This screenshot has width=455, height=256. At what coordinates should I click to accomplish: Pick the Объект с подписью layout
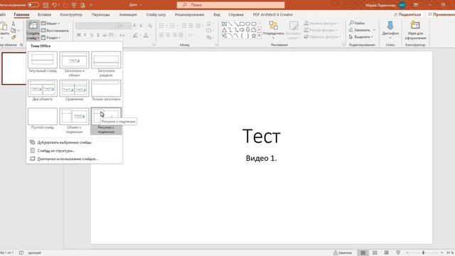coord(74,121)
